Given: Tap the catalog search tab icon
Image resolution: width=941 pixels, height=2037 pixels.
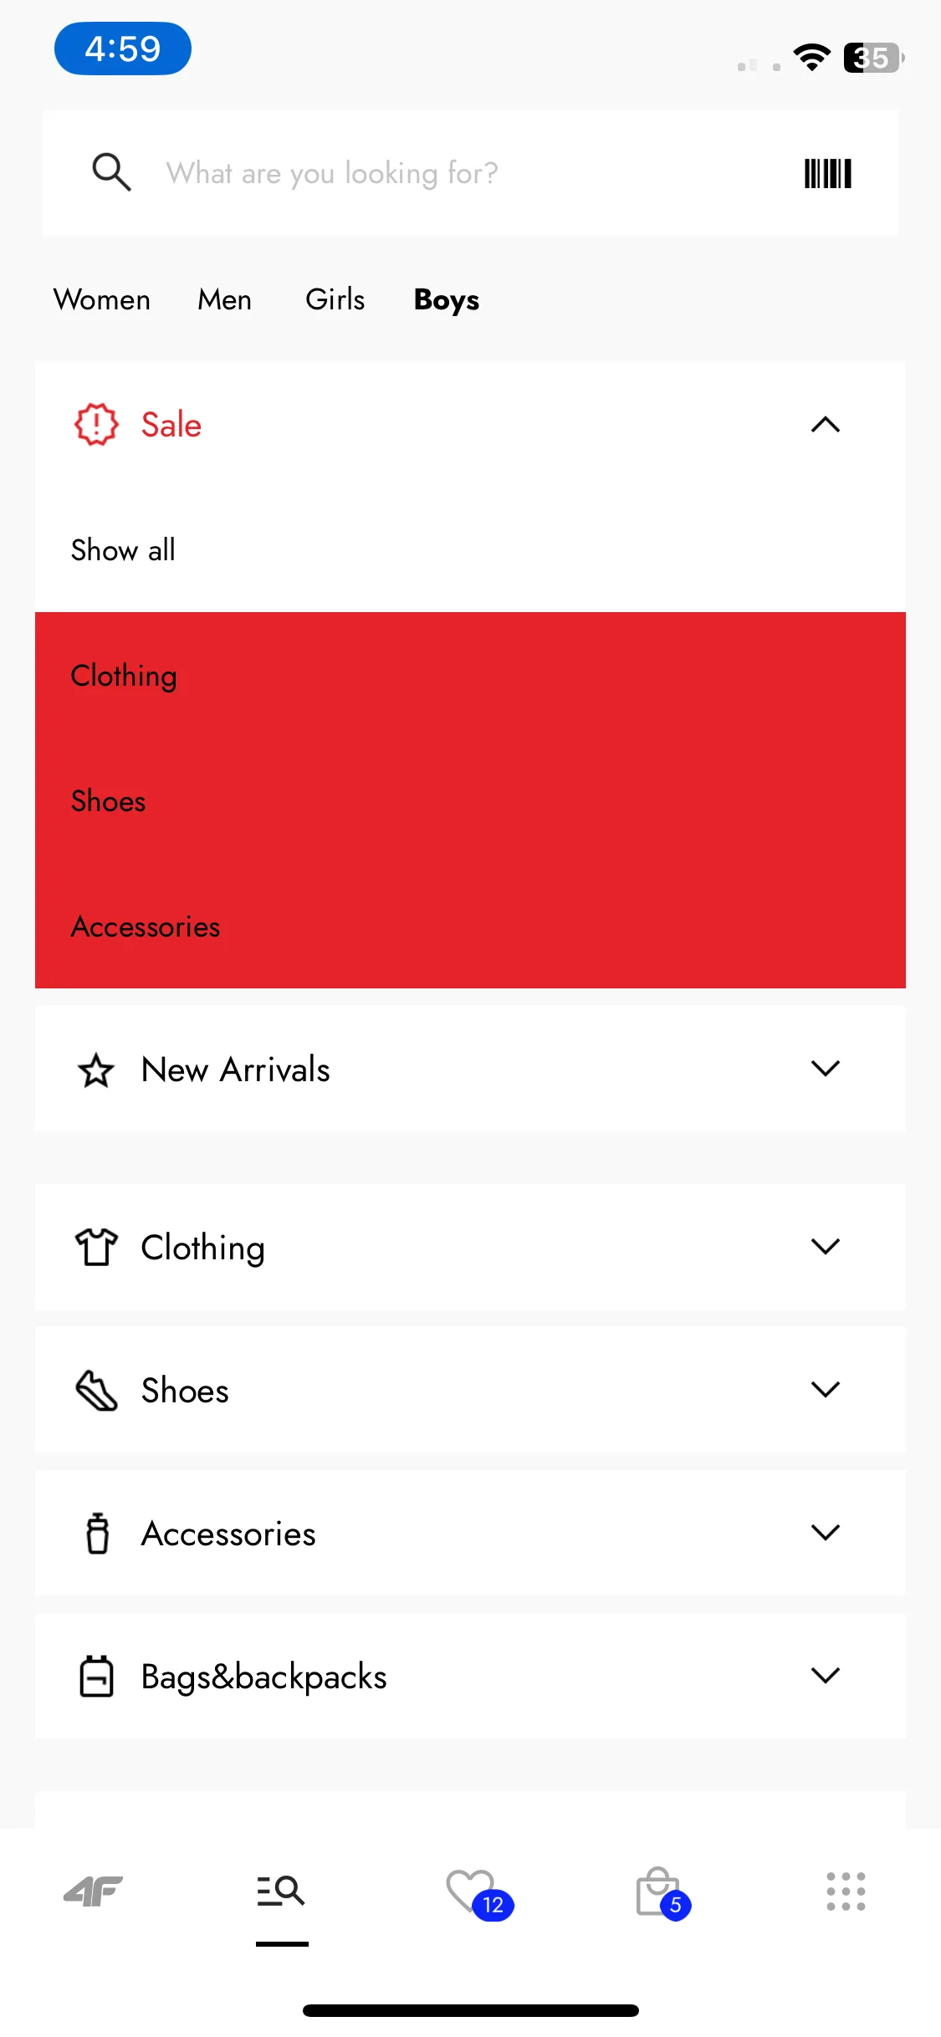Looking at the screenshot, I should tap(281, 1891).
